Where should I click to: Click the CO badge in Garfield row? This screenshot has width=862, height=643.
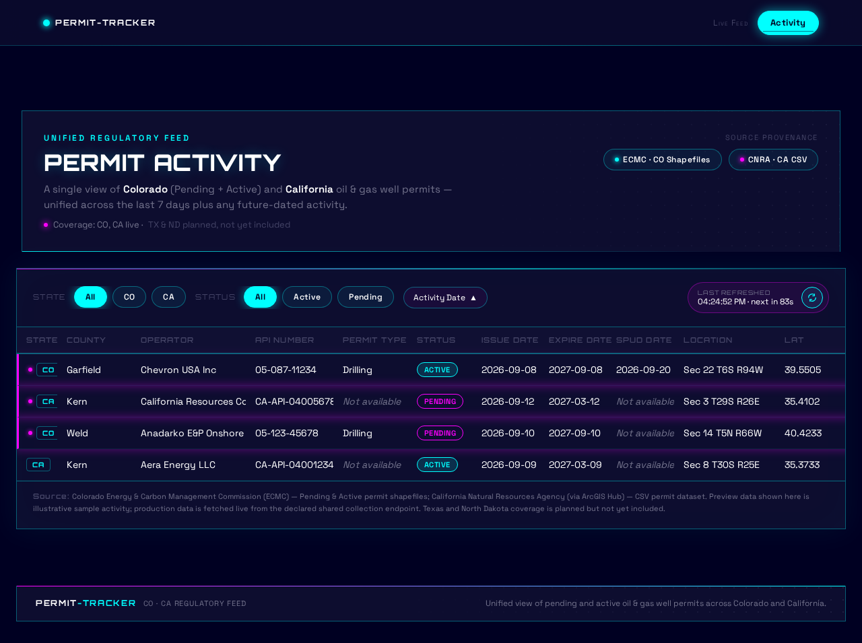pos(47,370)
